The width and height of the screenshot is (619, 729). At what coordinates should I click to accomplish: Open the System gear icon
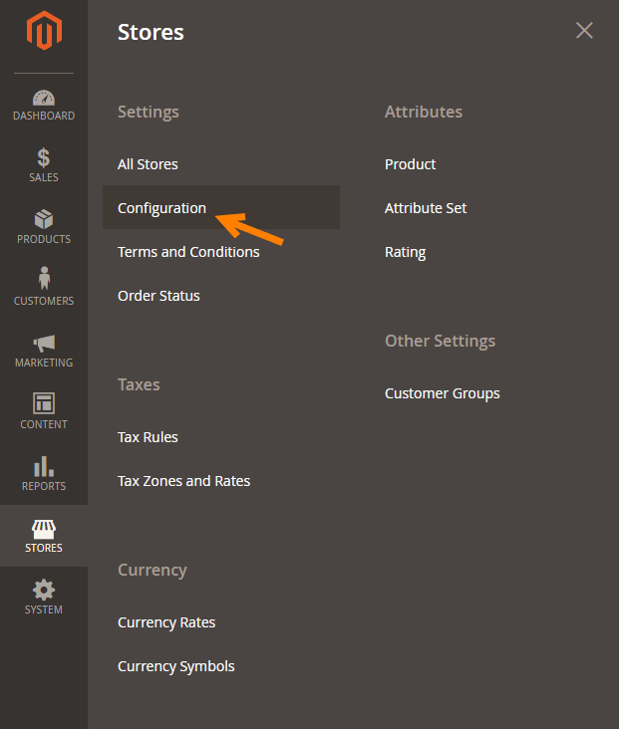(x=43, y=590)
